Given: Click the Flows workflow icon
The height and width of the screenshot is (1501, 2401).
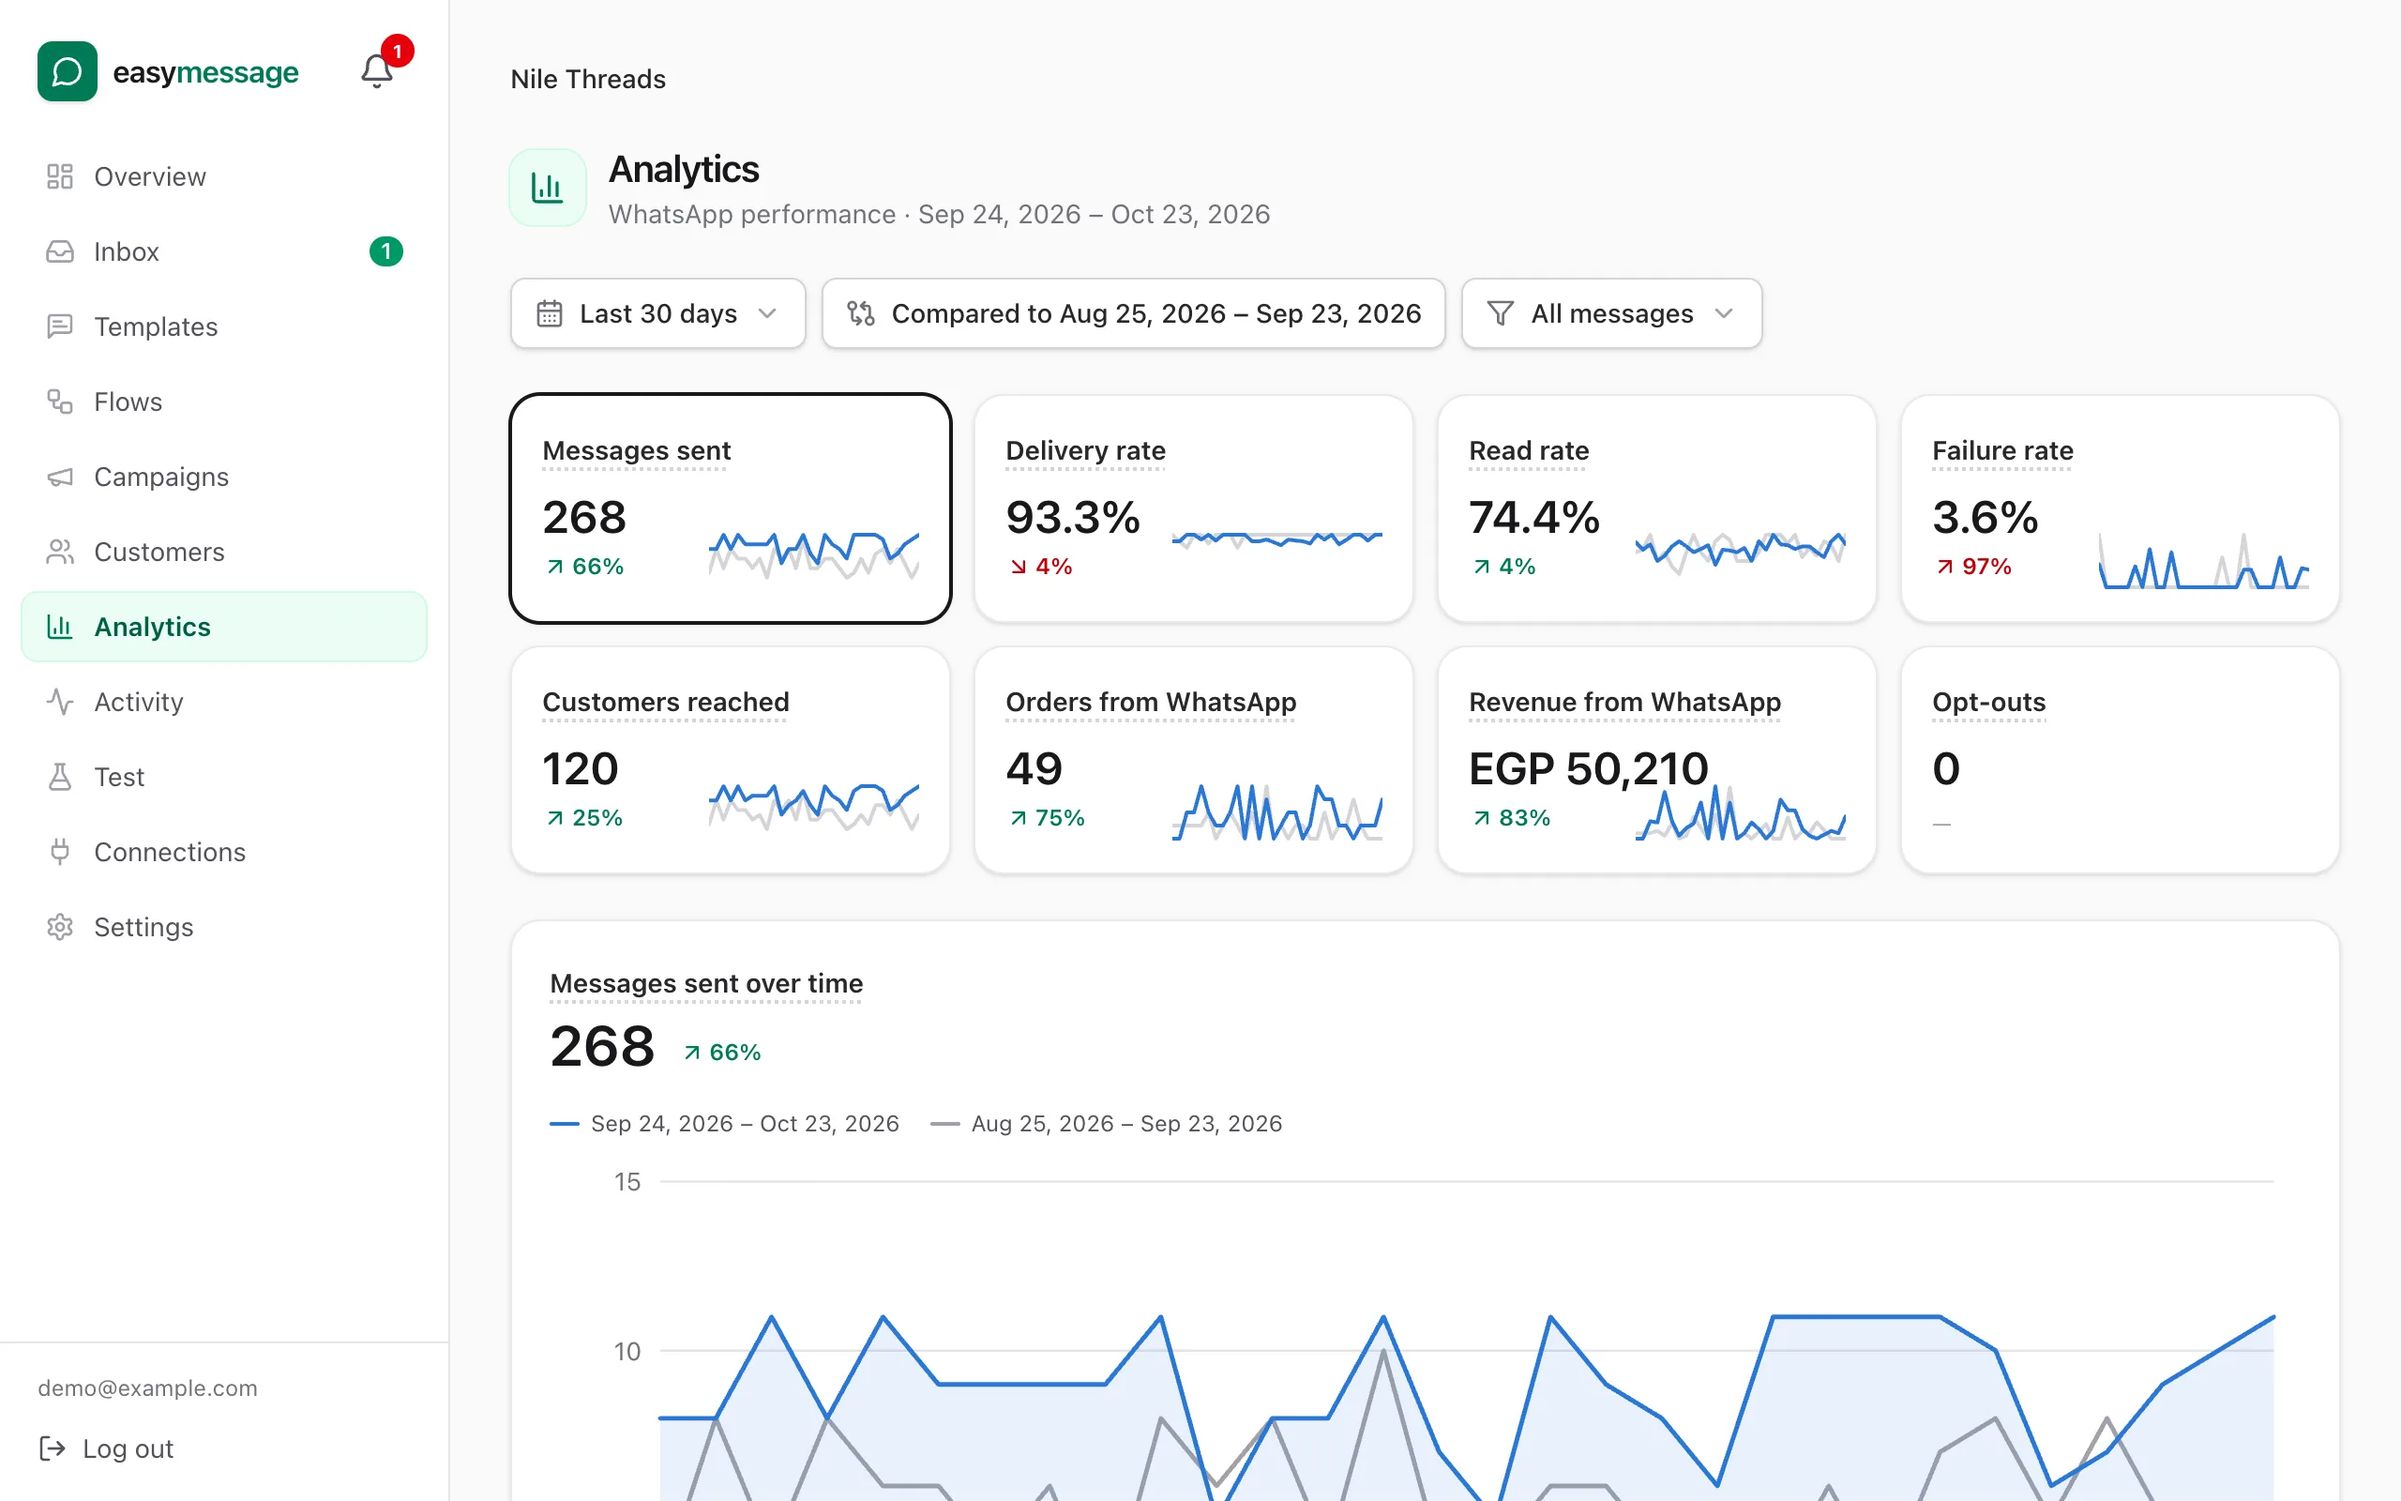Looking at the screenshot, I should (x=61, y=402).
